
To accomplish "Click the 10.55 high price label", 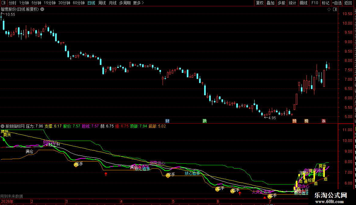I will click(x=10, y=14).
